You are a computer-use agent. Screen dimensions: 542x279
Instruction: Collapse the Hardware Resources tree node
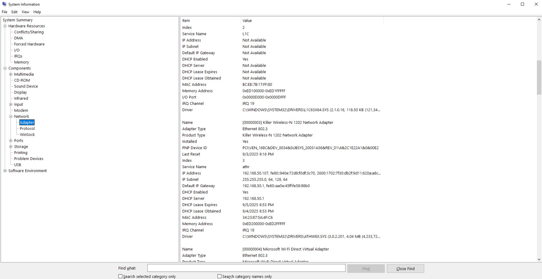(5, 26)
